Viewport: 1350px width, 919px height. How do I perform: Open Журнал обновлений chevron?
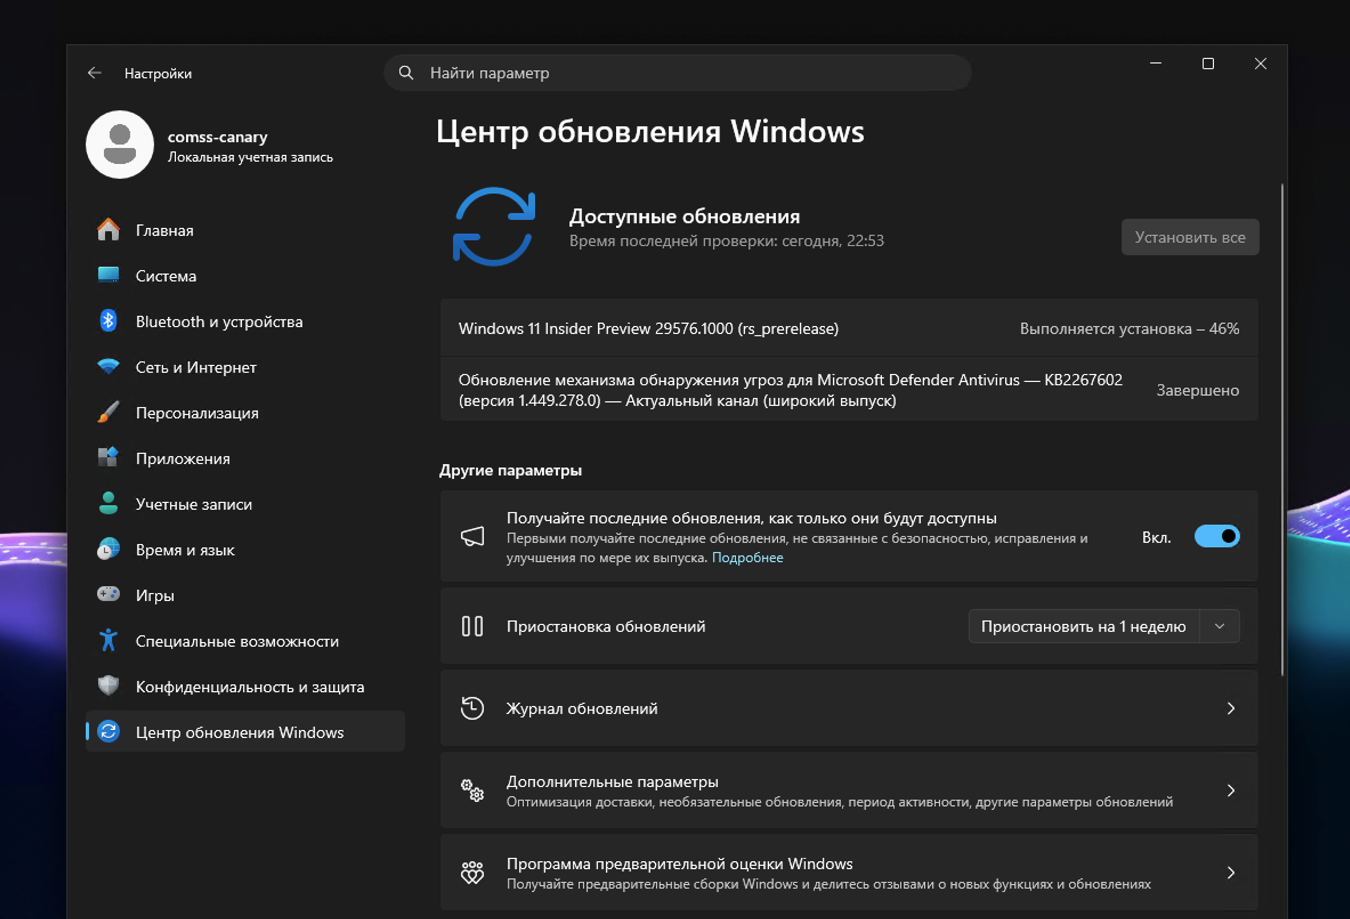pyautogui.click(x=1231, y=708)
